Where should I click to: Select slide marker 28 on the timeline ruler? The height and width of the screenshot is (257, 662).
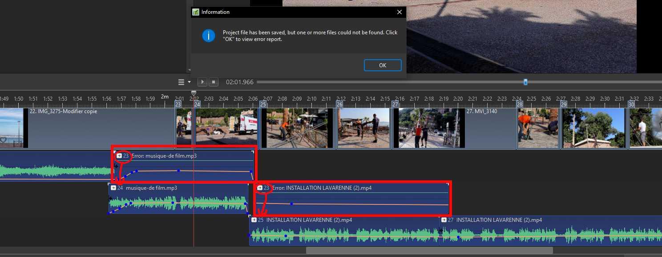click(519, 104)
